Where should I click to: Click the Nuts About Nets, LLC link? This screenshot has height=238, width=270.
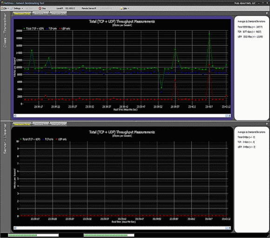point(245,3)
